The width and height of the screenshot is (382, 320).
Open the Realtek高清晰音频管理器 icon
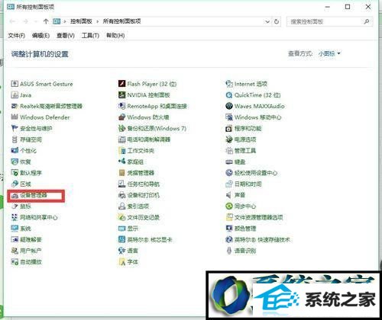coord(15,106)
